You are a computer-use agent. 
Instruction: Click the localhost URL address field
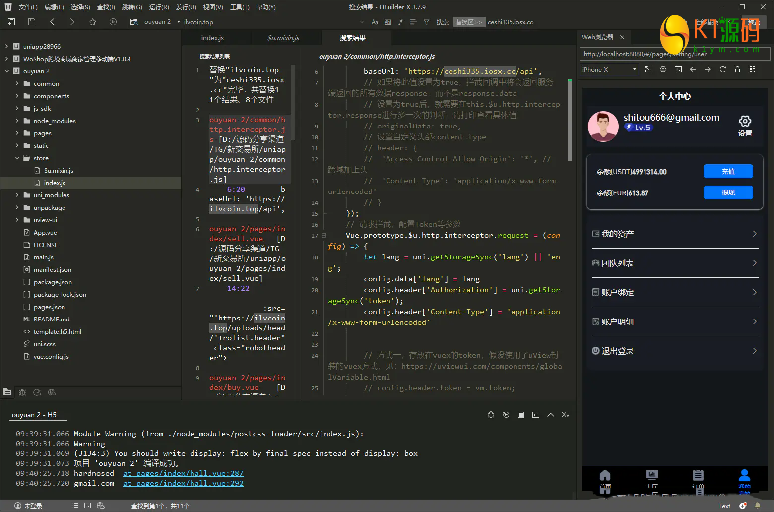pyautogui.click(x=645, y=54)
